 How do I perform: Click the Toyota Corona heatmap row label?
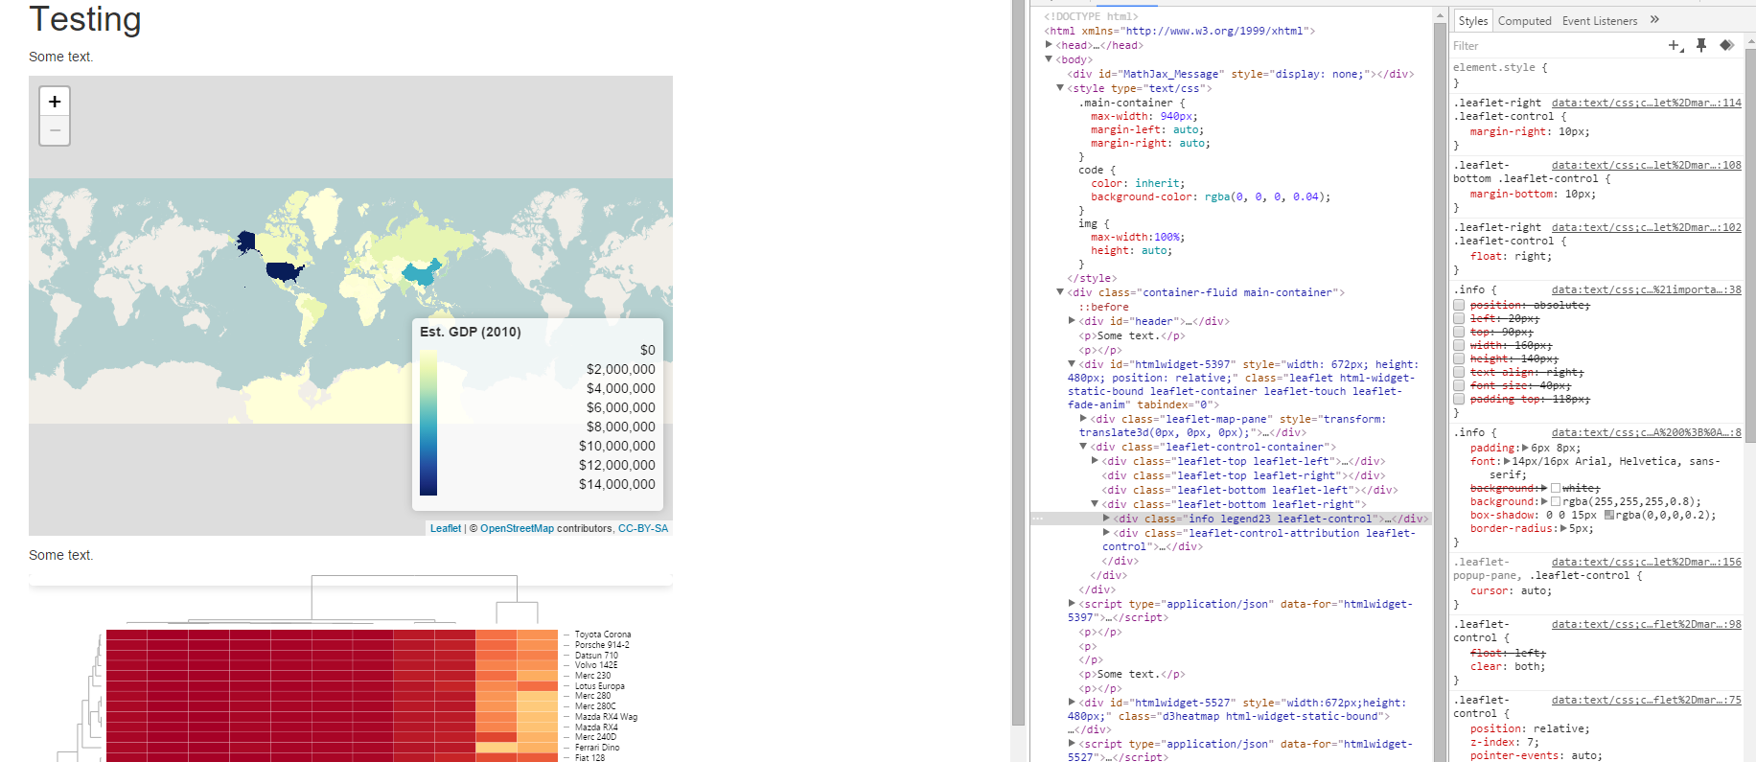click(603, 635)
